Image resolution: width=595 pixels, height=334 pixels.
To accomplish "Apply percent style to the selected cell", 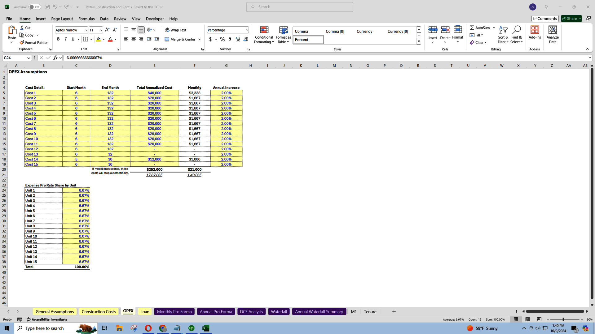I will click(222, 39).
